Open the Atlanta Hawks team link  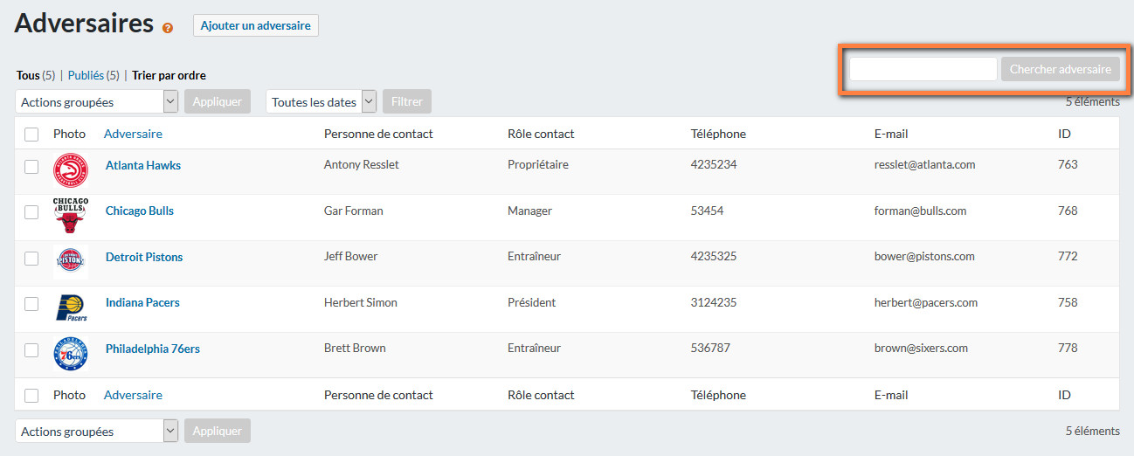[x=143, y=165]
